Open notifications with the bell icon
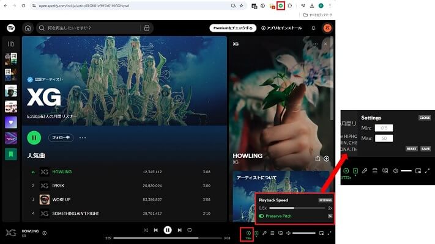435x244 pixels. pyautogui.click(x=313, y=28)
